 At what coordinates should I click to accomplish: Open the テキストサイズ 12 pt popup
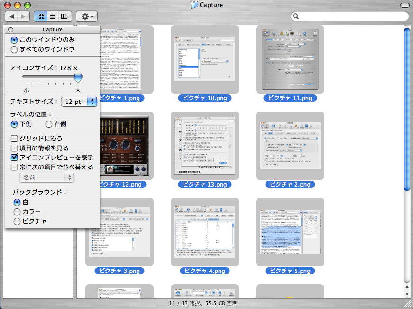(x=79, y=102)
